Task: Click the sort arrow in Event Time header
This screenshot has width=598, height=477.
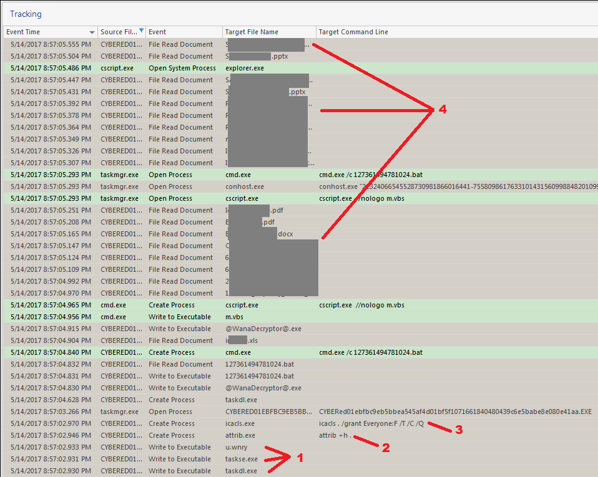Action: [92, 32]
